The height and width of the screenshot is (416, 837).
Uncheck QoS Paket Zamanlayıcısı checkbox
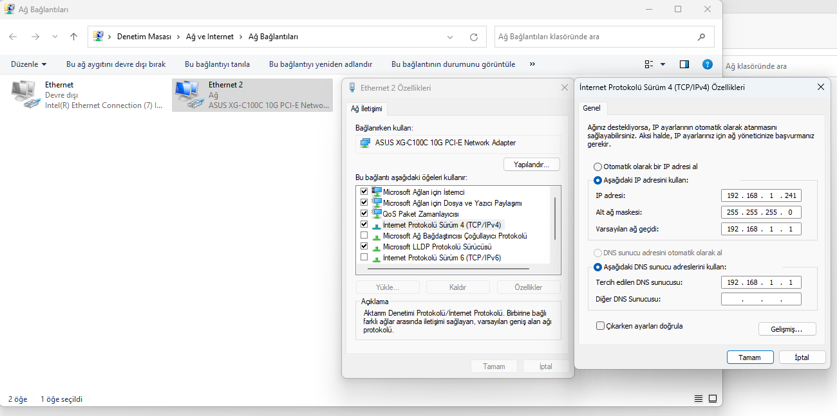pos(364,213)
